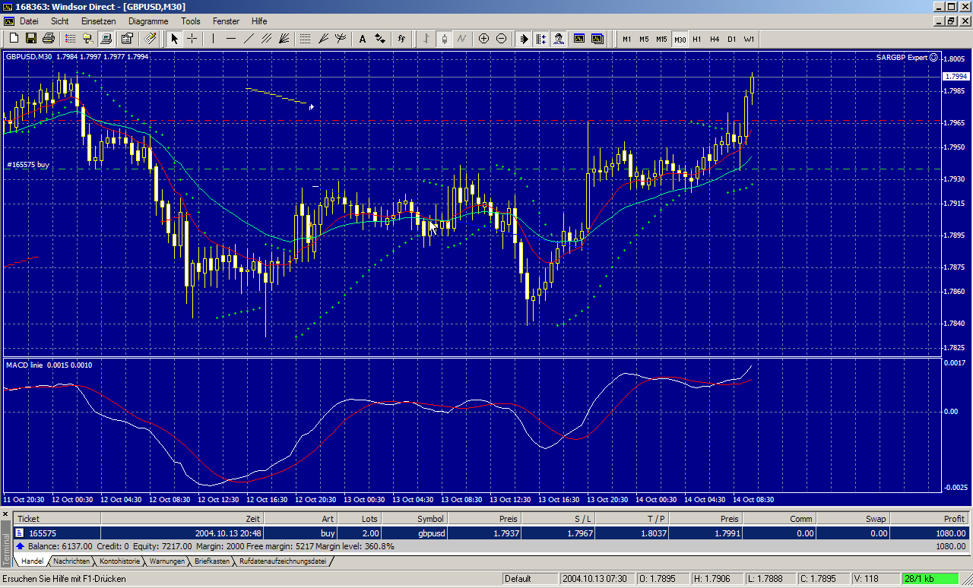Viewport: 973px width, 588px height.
Task: Click the Save floppy disk icon
Action: (x=31, y=39)
